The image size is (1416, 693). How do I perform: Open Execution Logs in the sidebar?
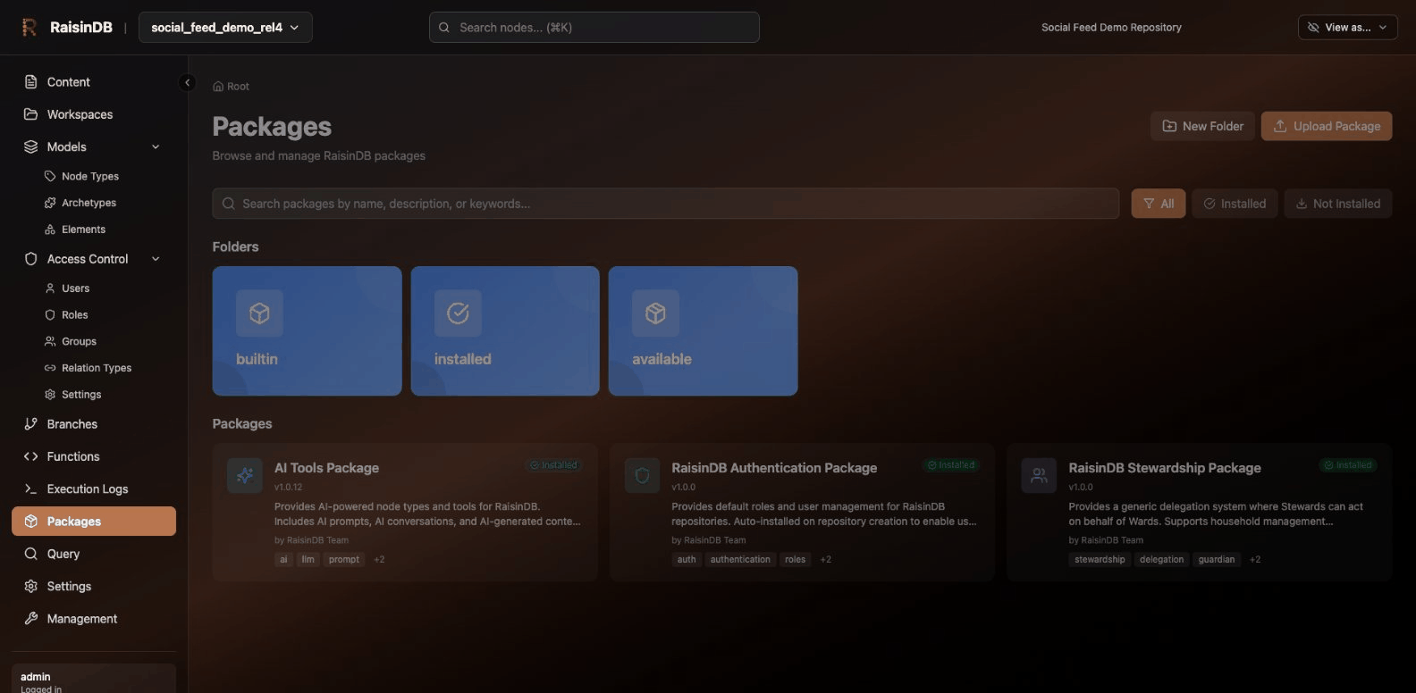coord(88,489)
